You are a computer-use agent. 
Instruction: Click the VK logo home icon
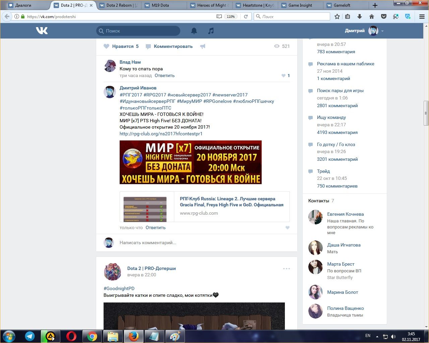pos(42,31)
